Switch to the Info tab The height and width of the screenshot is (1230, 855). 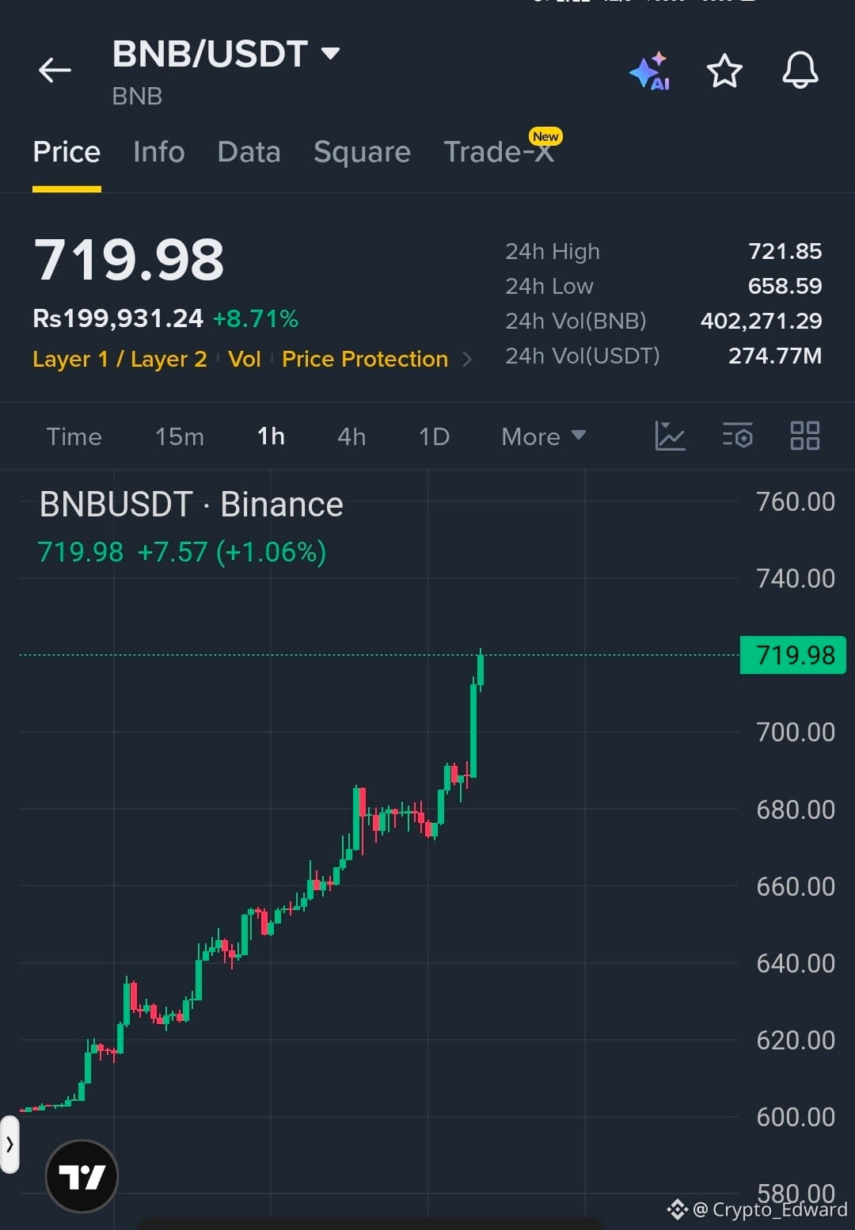point(159,152)
